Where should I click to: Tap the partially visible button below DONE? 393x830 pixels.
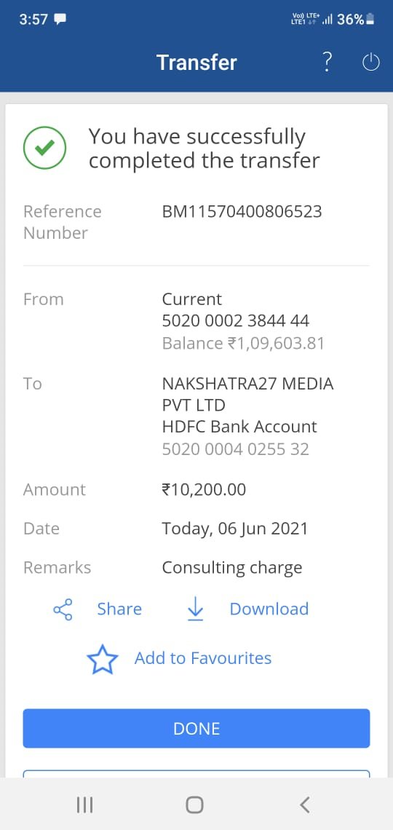[196, 773]
